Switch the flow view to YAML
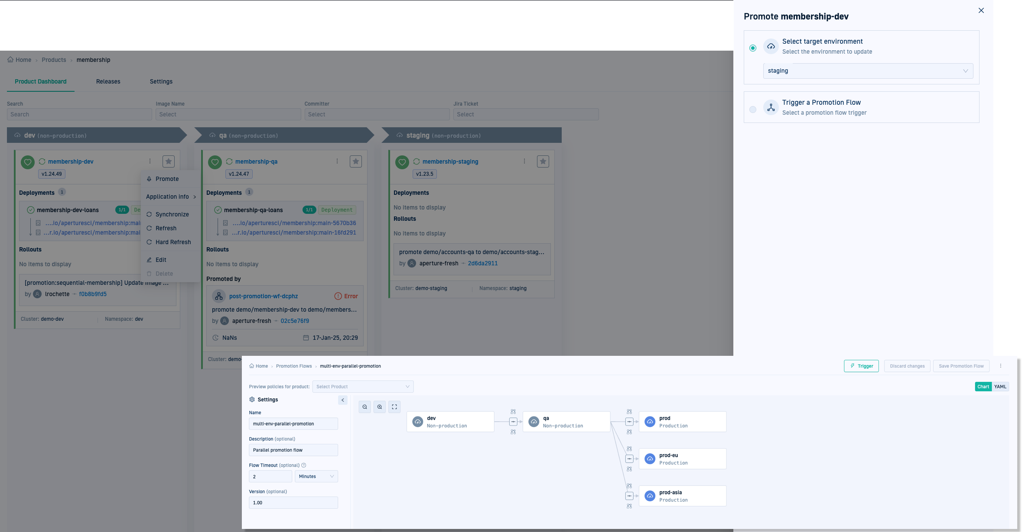 (1000, 387)
